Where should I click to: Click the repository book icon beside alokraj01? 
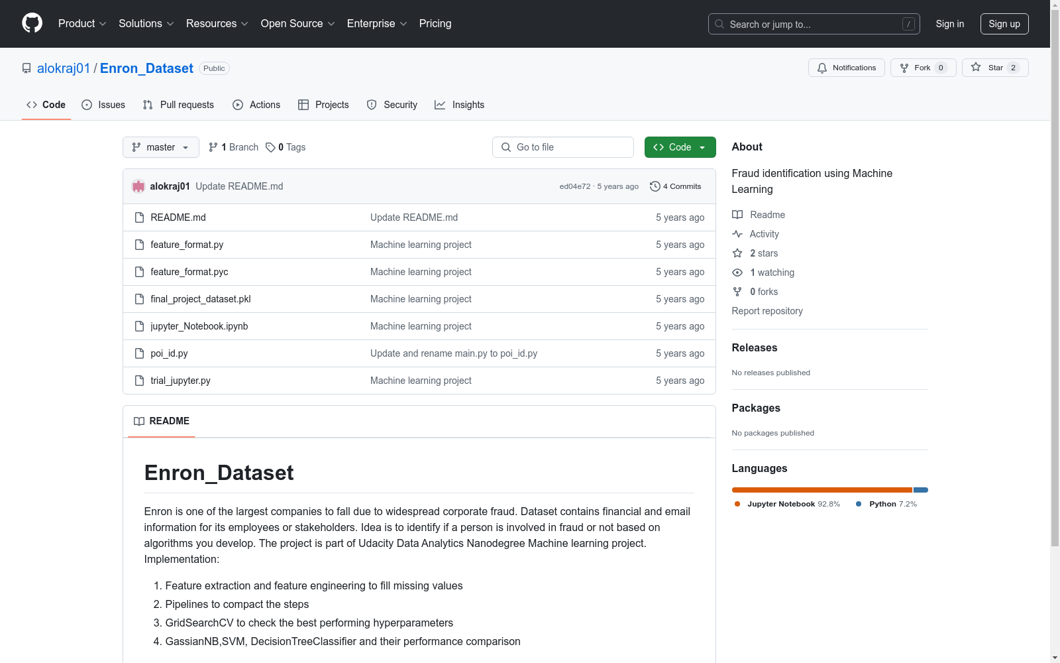tap(26, 68)
